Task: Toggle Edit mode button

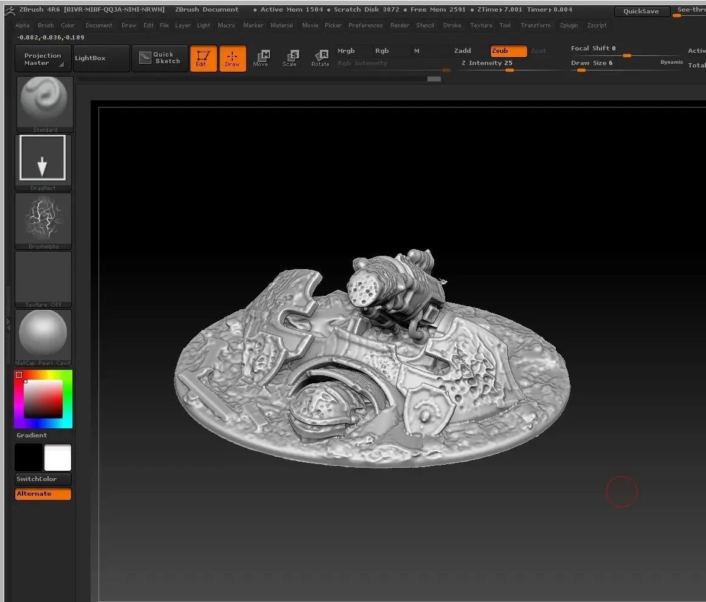Action: (x=203, y=58)
